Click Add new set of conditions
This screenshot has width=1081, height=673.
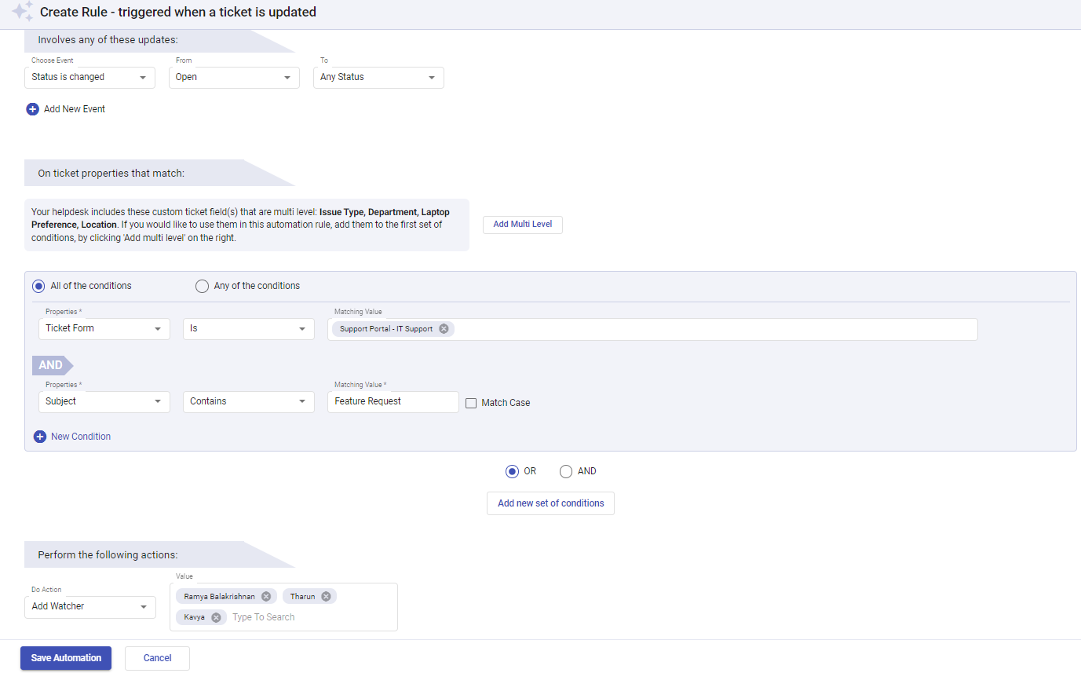click(550, 503)
